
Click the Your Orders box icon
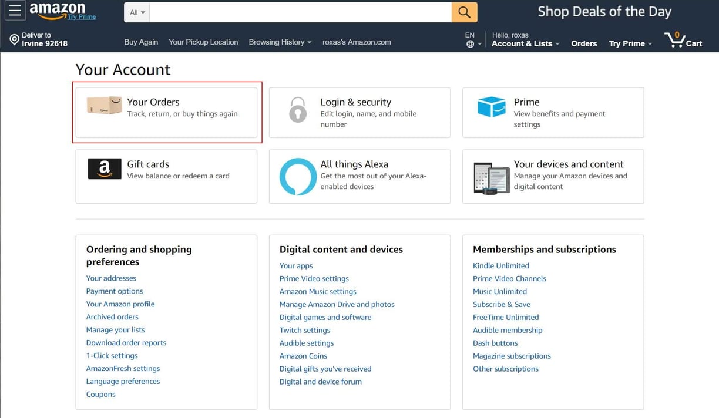(104, 106)
